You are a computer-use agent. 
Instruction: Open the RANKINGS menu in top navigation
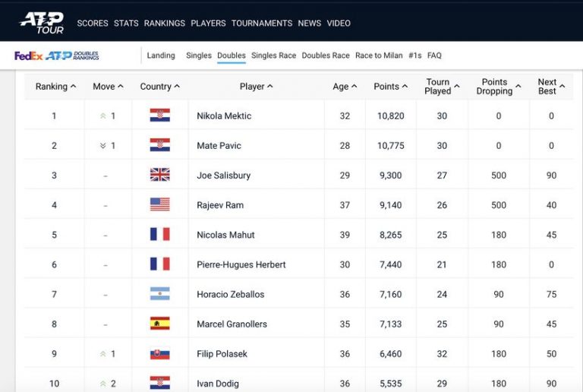pyautogui.click(x=165, y=23)
